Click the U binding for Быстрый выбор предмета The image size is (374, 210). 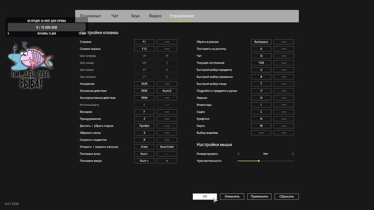tap(261, 70)
